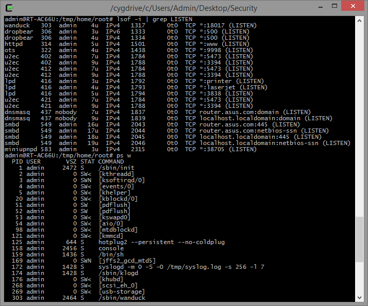Click the [khubd] process row
This screenshot has width=368, height=306.
tap(68, 279)
